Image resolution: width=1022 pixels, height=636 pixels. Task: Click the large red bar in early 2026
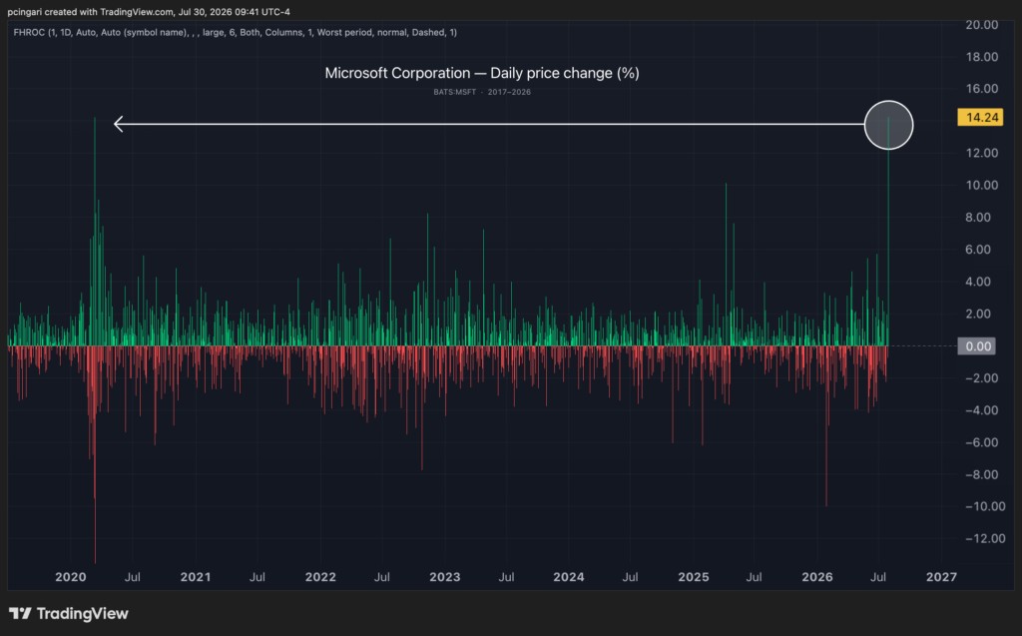[826, 426]
